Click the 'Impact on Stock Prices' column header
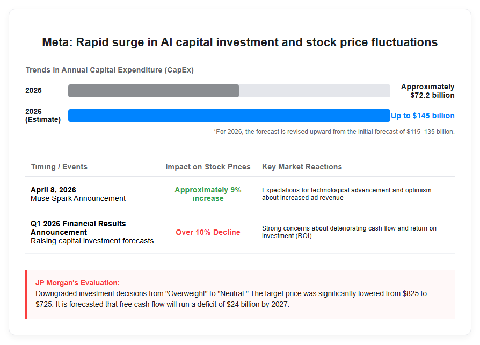 tap(208, 167)
